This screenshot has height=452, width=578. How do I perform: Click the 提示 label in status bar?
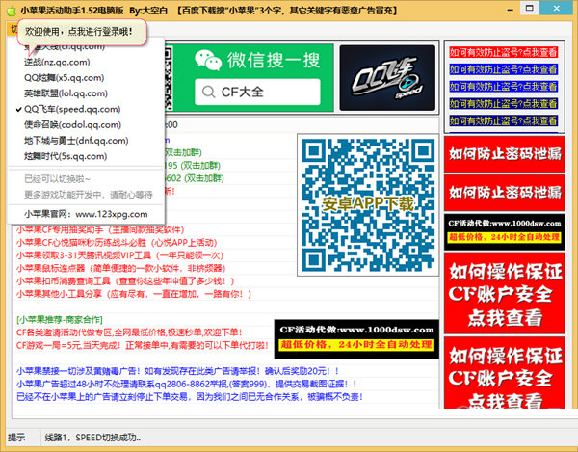16,438
